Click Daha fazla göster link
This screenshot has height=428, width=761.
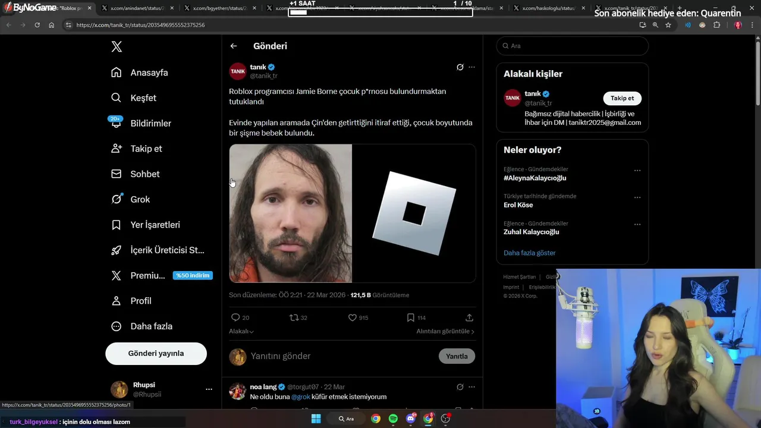529,253
